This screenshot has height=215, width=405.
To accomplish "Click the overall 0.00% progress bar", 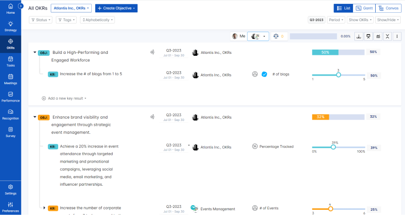I will [x=313, y=36].
